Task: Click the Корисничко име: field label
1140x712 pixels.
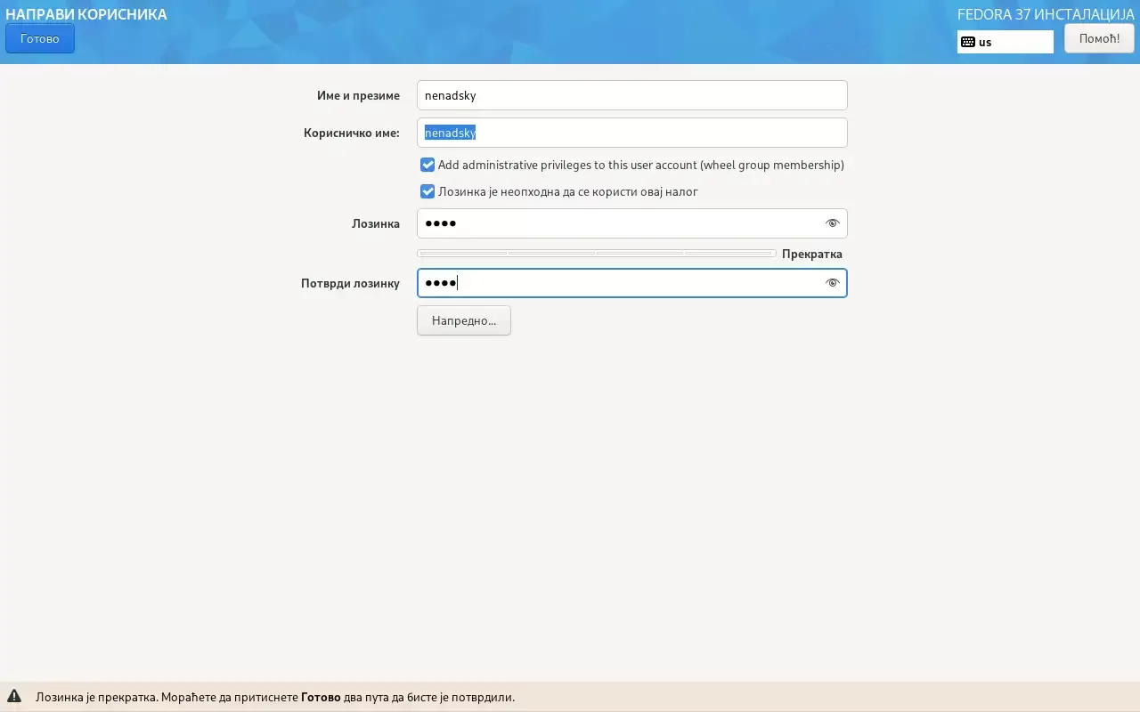Action: point(351,133)
